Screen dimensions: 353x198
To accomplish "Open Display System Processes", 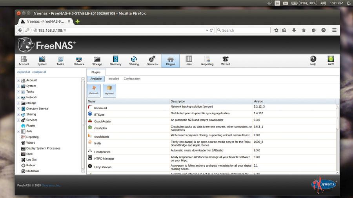I will (x=43, y=148).
